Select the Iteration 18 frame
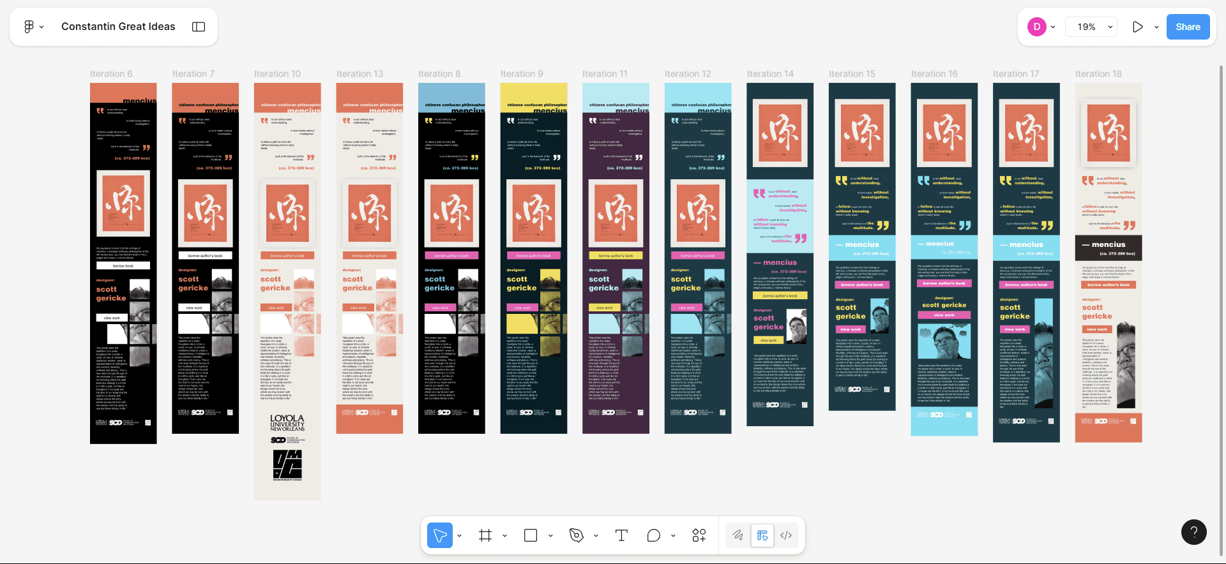This screenshot has height=564, width=1226. 1098,74
